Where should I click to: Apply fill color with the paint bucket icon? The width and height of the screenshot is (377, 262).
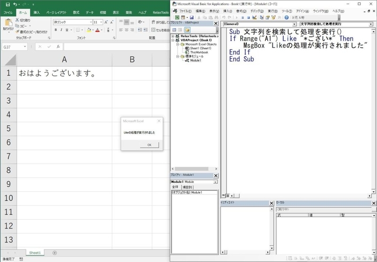pos(89,30)
